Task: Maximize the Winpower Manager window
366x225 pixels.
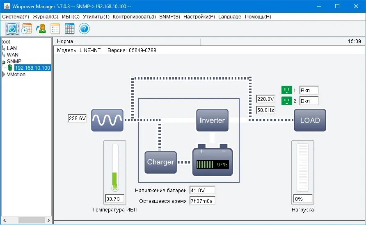Action: tap(337, 6)
